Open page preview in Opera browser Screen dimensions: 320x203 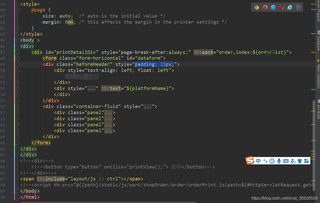coord(282,7)
